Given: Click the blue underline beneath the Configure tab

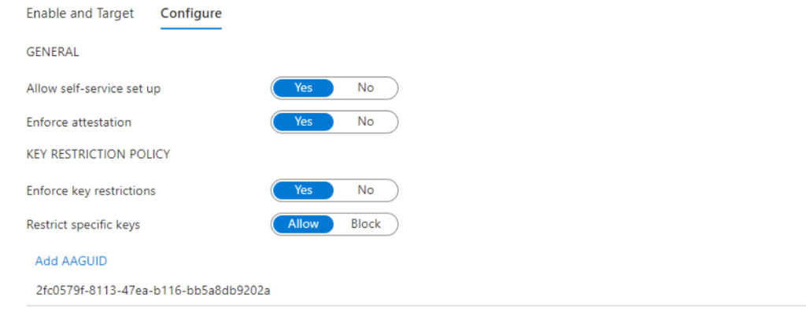Looking at the screenshot, I should [190, 28].
